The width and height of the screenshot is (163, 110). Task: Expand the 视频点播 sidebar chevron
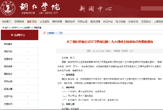tap(28, 88)
